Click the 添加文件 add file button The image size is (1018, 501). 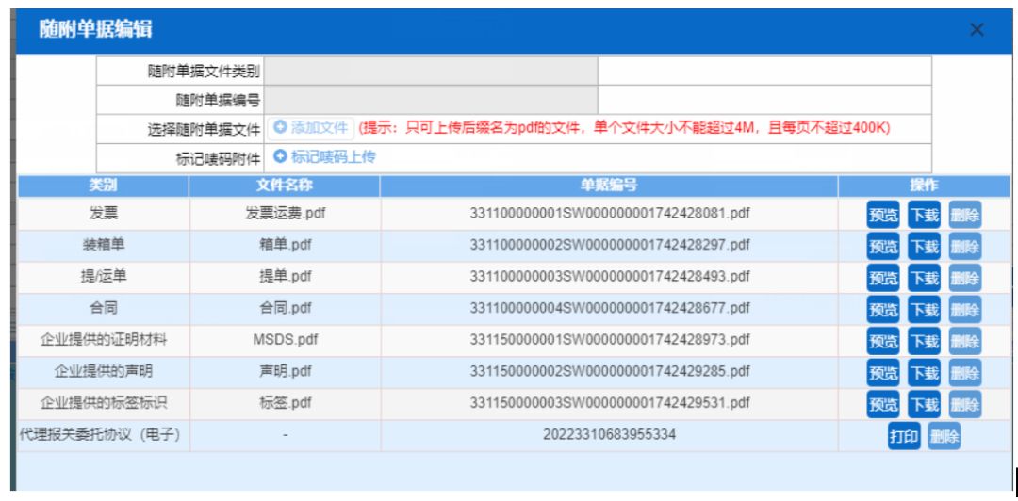click(x=312, y=128)
